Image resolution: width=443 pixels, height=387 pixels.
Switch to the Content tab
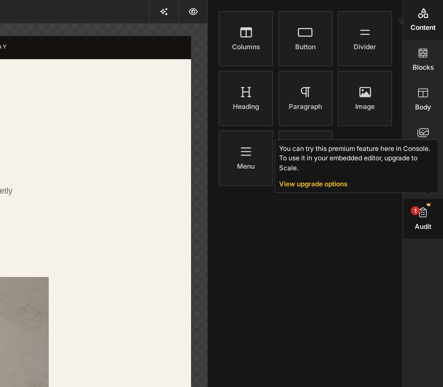point(423,20)
